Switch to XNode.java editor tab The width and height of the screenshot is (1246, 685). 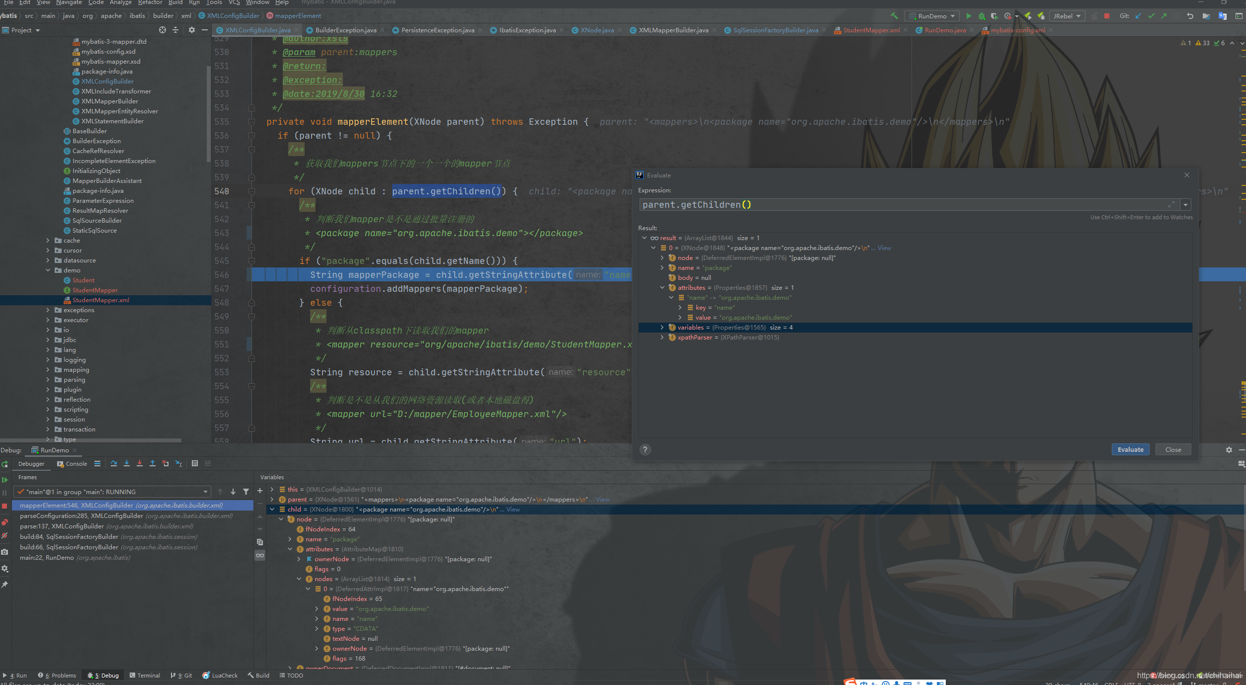[597, 30]
